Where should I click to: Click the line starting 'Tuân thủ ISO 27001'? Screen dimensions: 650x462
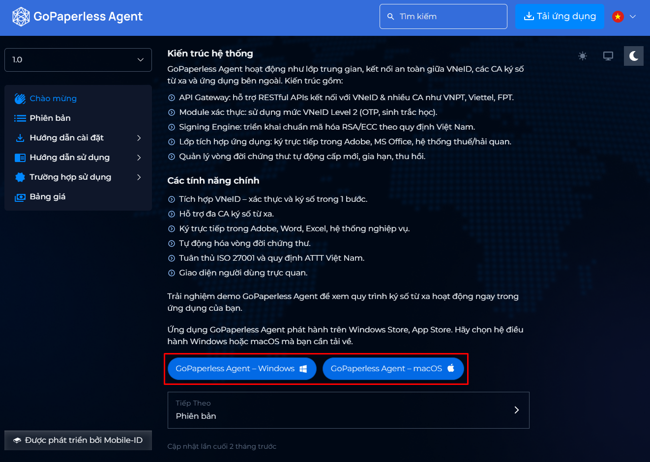point(272,258)
